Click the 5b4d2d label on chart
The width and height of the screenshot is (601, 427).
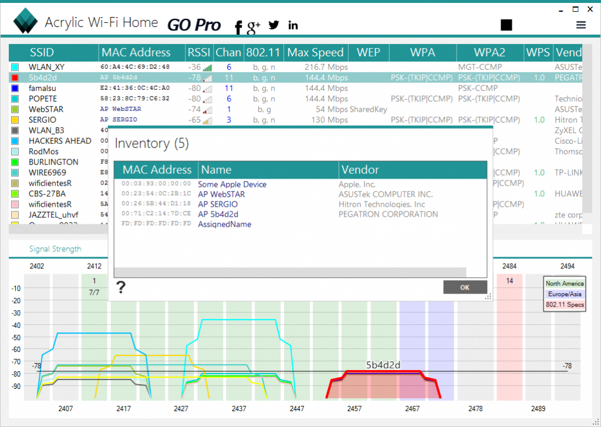383,365
